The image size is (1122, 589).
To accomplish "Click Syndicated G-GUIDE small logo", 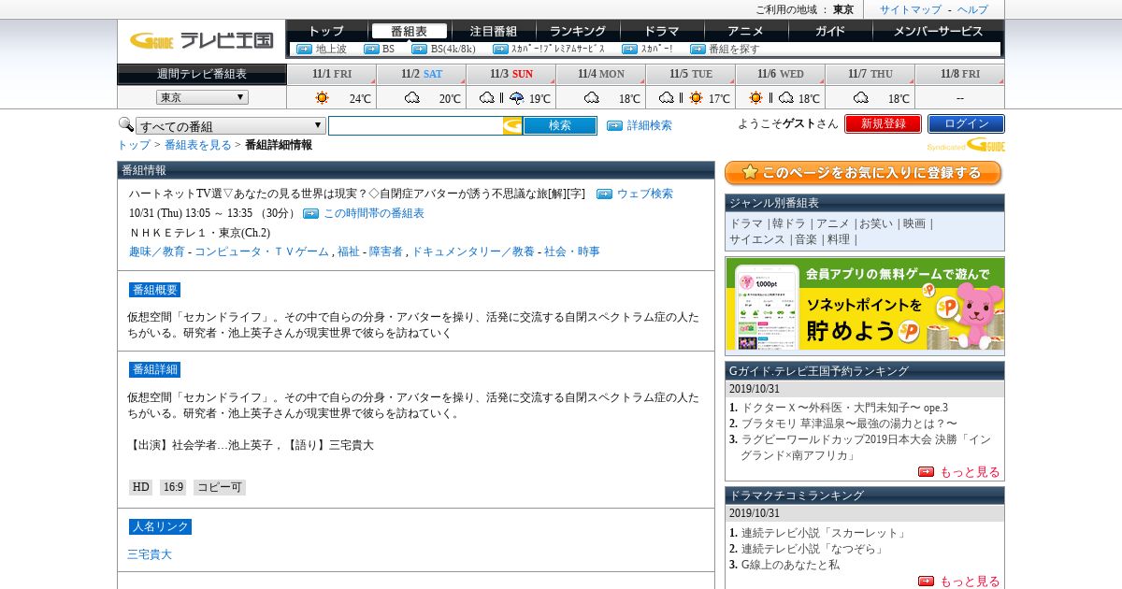I will [966, 145].
